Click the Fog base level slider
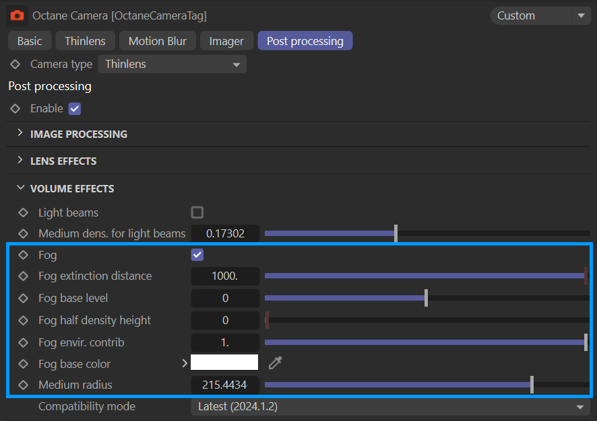The image size is (597, 421). 426,298
